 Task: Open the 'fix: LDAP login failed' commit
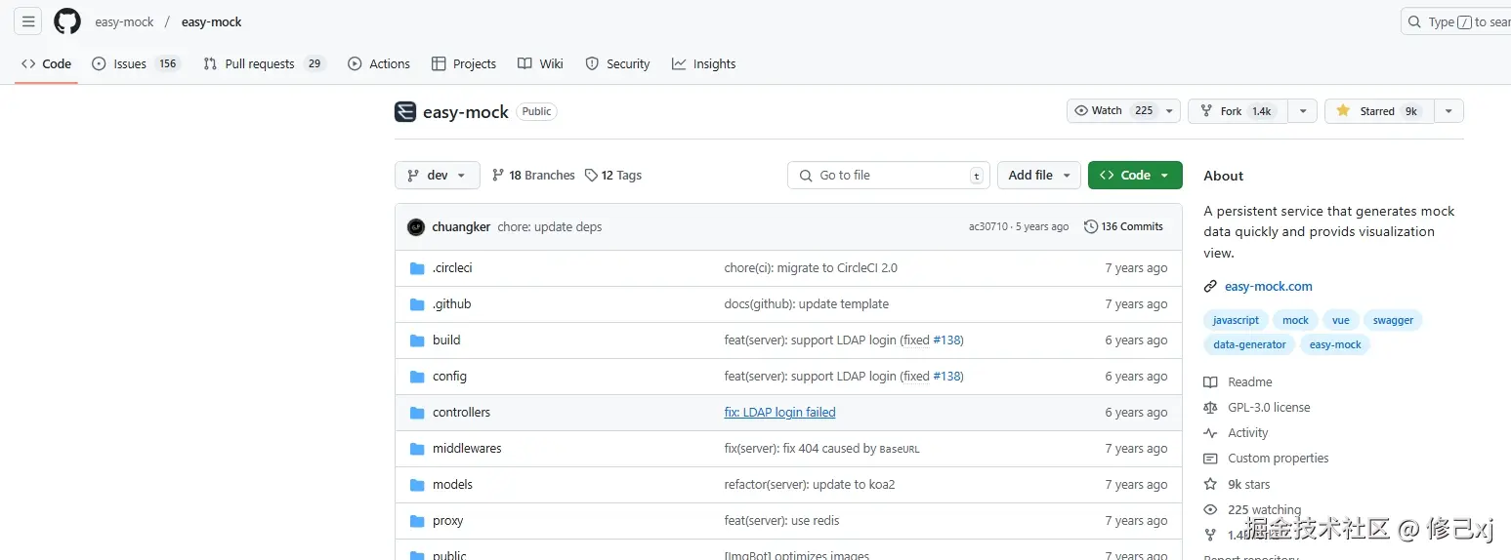[x=779, y=413]
